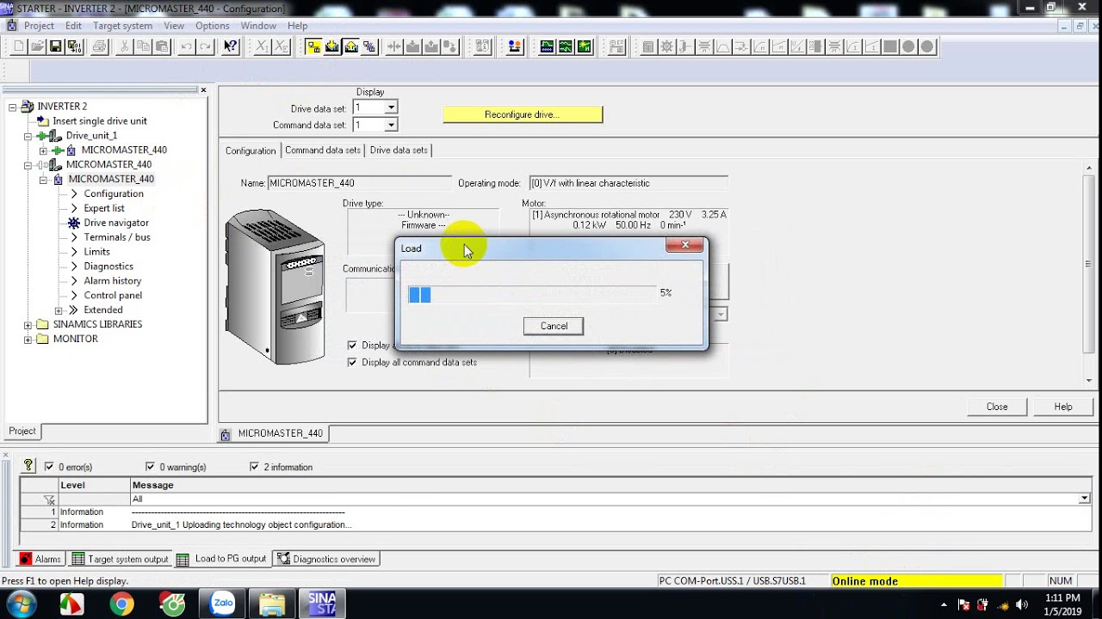
Task: Click the Undo arrow toolbar icon
Action: (x=186, y=46)
